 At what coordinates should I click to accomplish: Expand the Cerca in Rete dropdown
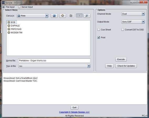tap(33, 16)
